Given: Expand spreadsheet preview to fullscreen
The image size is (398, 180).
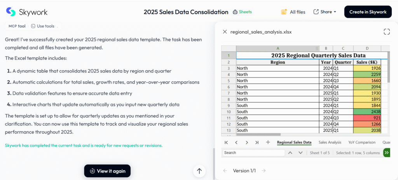Looking at the screenshot, I should click(x=386, y=32).
